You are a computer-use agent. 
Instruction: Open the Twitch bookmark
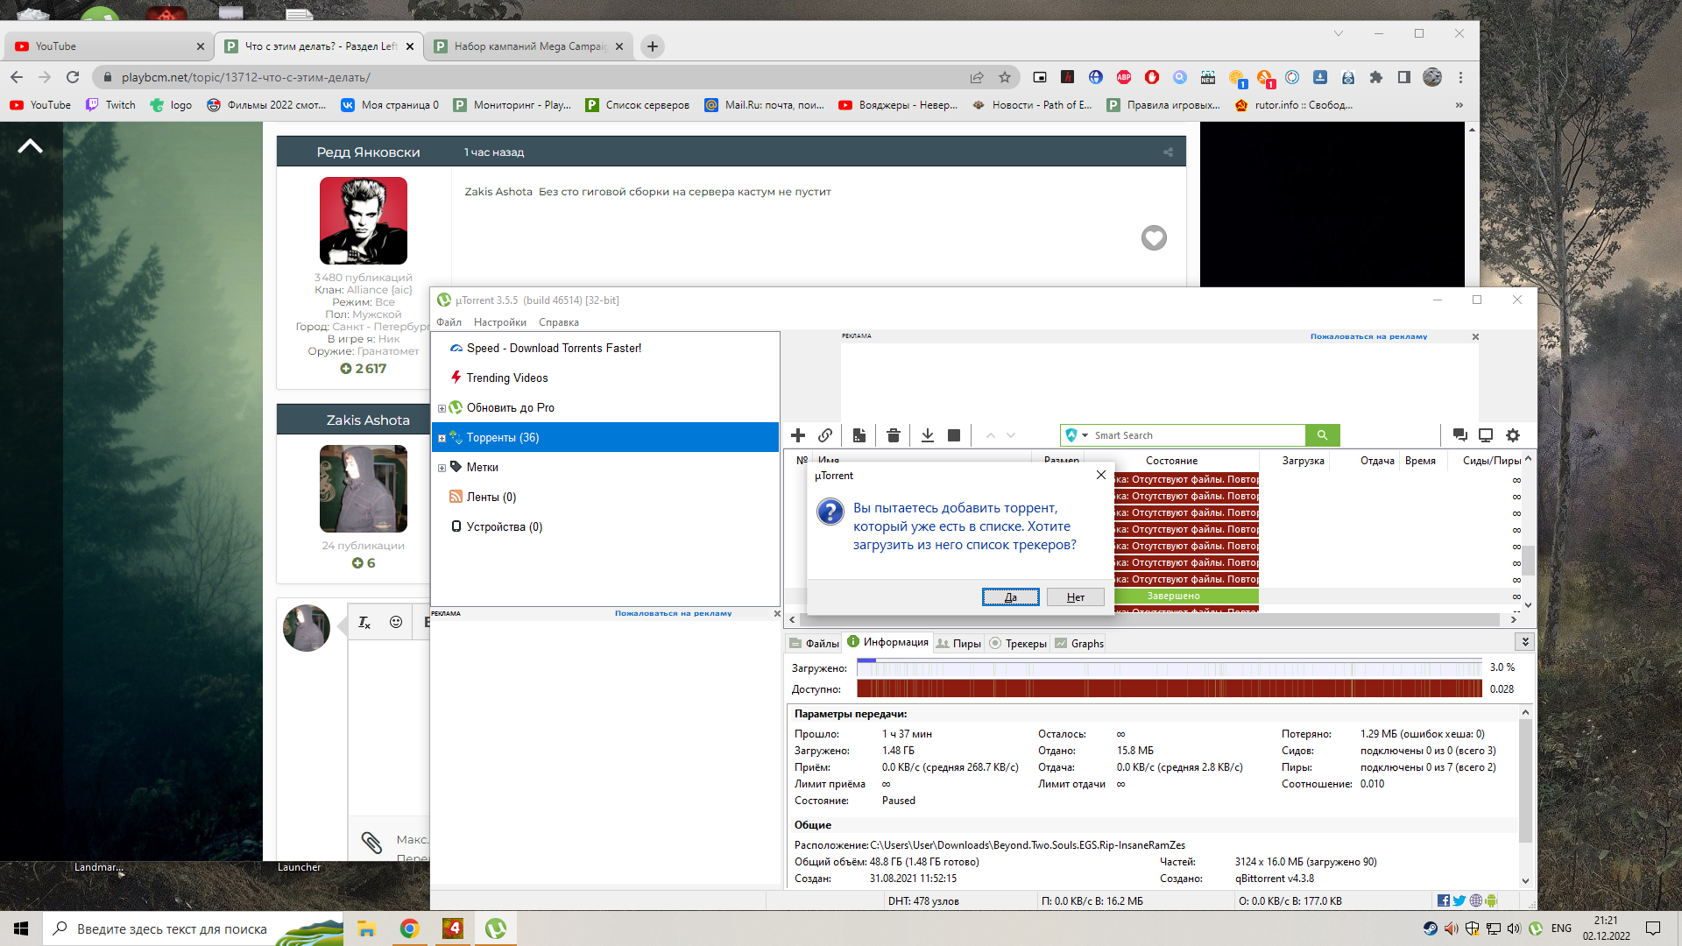tap(110, 105)
